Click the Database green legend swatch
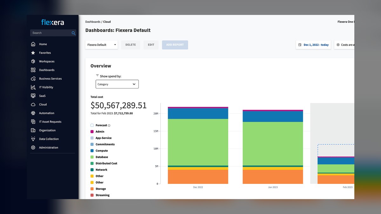Image resolution: width=381 pixels, height=214 pixels. point(92,157)
